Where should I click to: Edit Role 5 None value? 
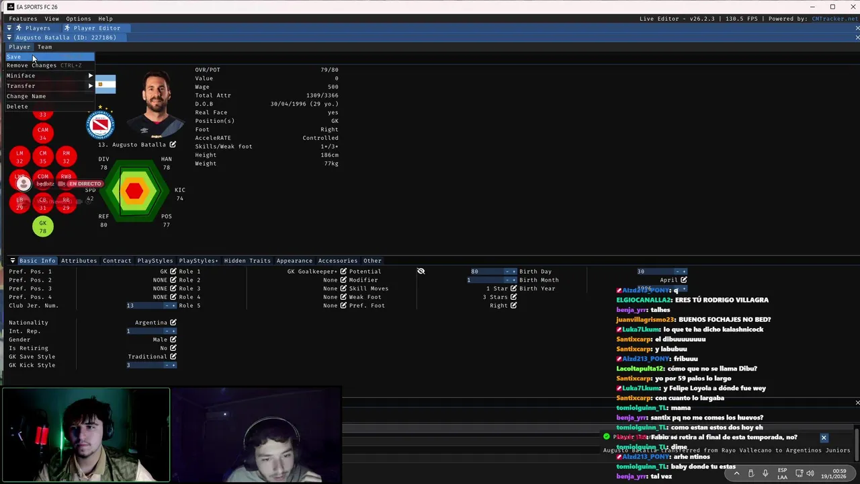[343, 306]
